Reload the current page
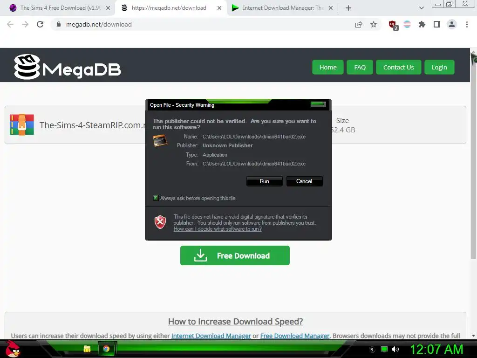 point(40,24)
